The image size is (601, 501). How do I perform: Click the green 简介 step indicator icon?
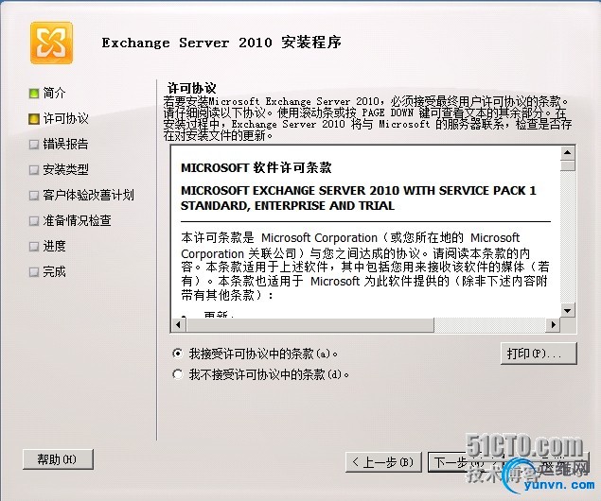pos(34,93)
